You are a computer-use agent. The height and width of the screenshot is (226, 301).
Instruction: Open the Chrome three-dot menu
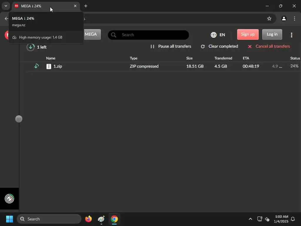pyautogui.click(x=295, y=19)
